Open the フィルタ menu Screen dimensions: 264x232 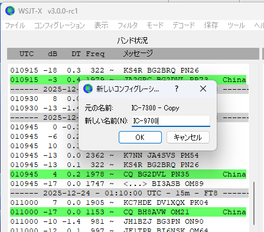tap(128, 25)
